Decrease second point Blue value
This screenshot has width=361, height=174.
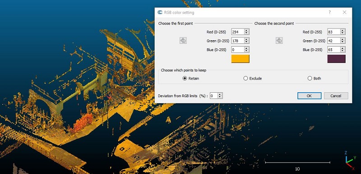click(x=342, y=51)
